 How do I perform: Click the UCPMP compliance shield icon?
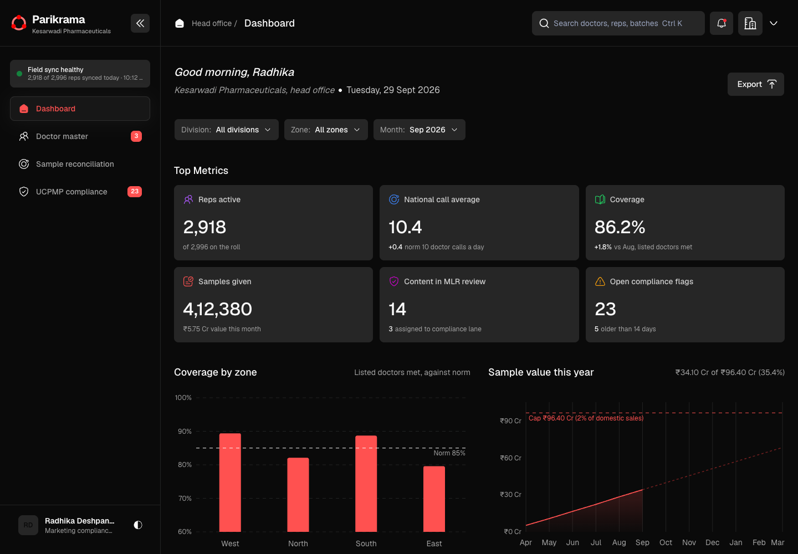(x=24, y=192)
